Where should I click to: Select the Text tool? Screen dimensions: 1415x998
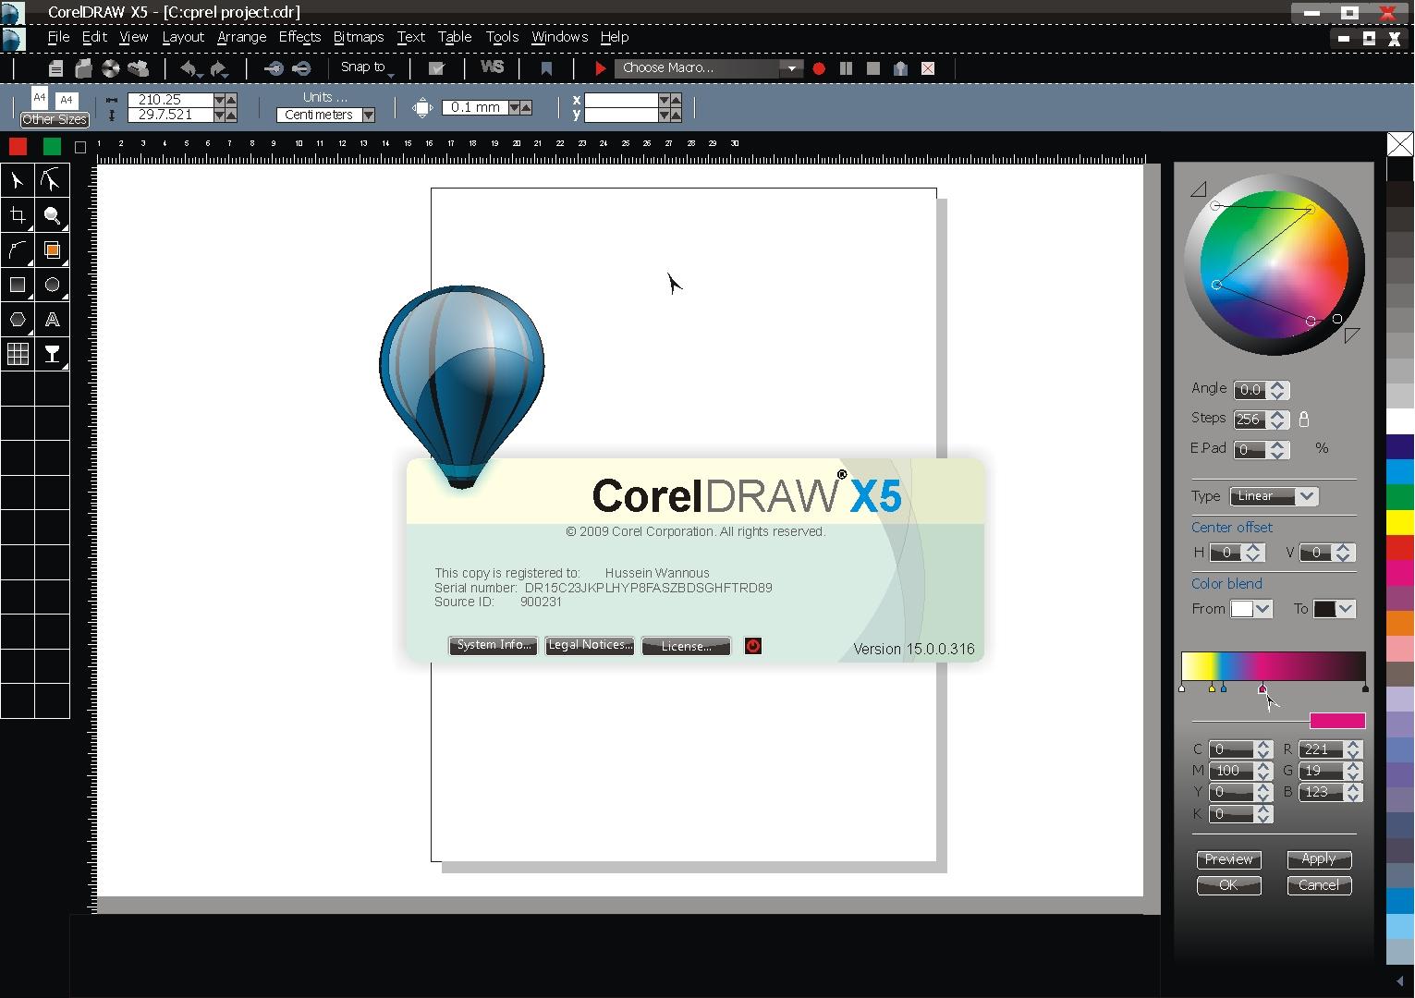(x=53, y=319)
